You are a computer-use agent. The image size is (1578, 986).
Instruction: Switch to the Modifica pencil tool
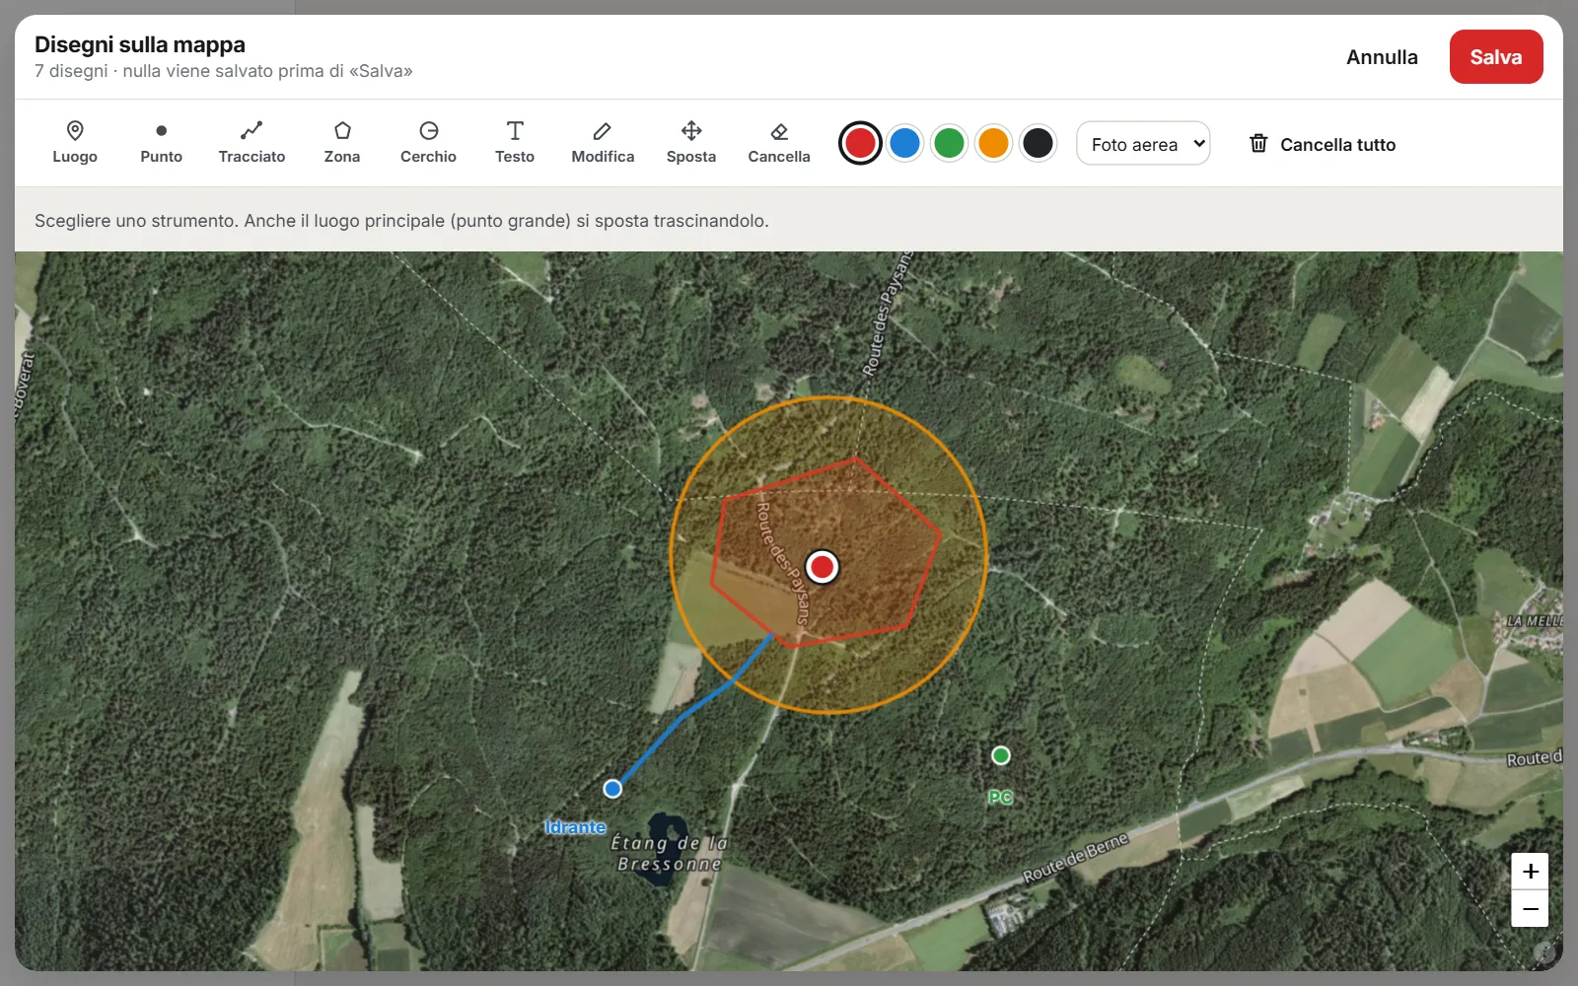point(603,143)
